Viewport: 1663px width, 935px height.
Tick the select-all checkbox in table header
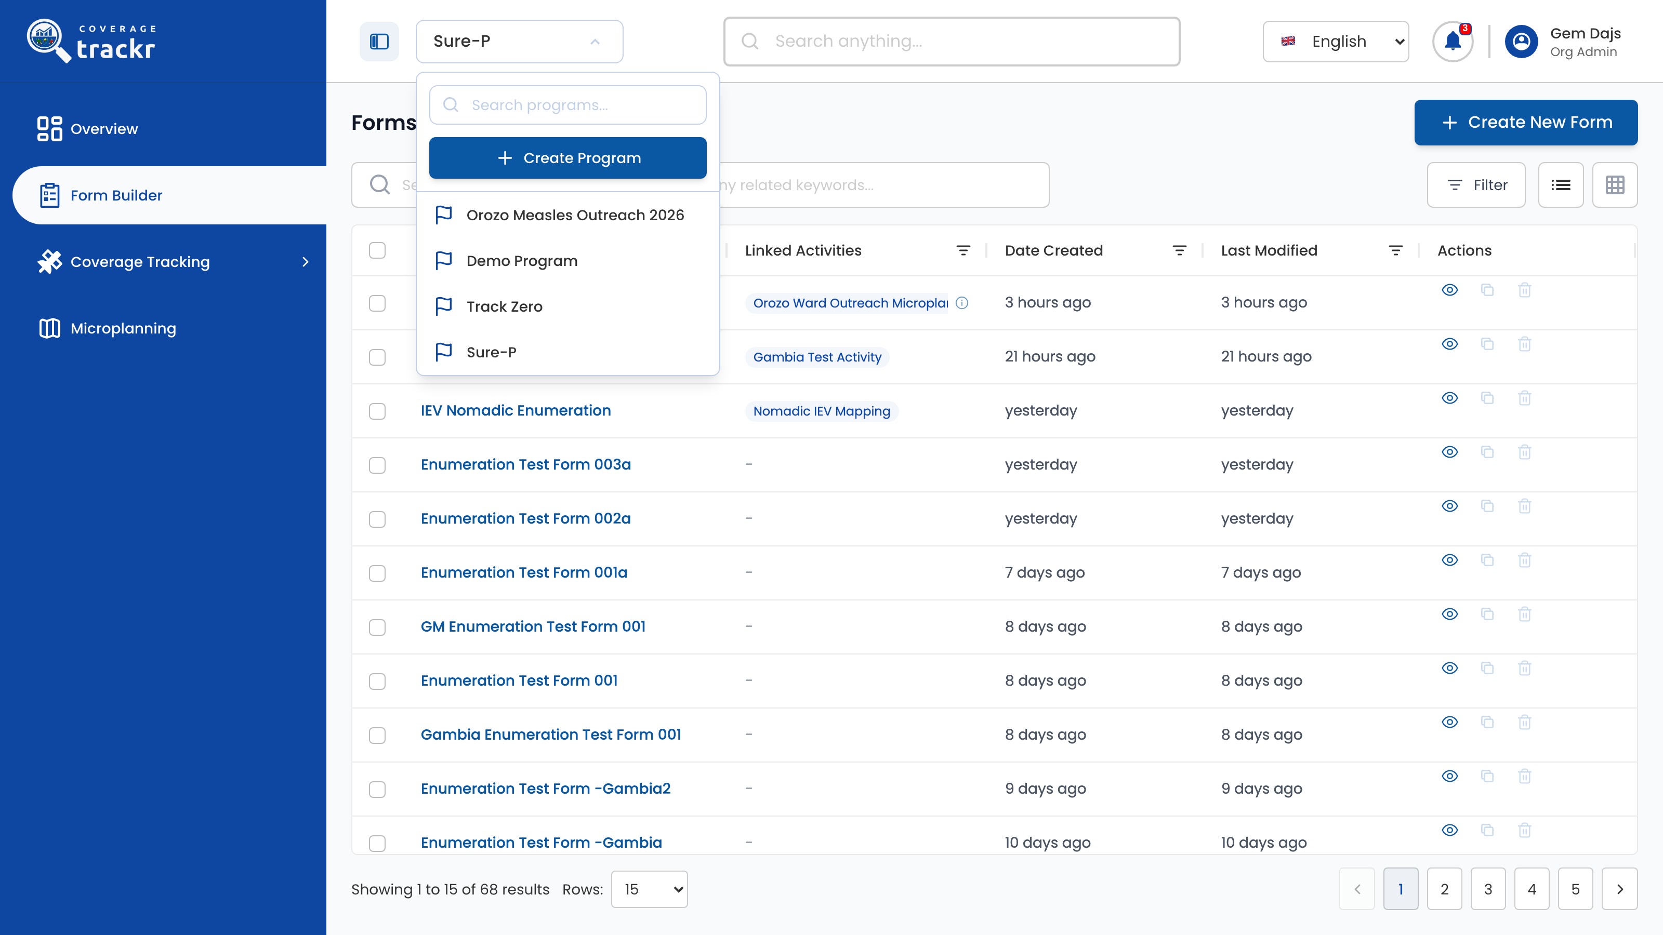coord(377,250)
